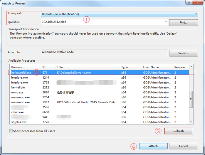Image resolution: width=205 pixels, height=155 pixels.
Task: Select iexplore.exe with ID 3244
Action: coord(99,77)
